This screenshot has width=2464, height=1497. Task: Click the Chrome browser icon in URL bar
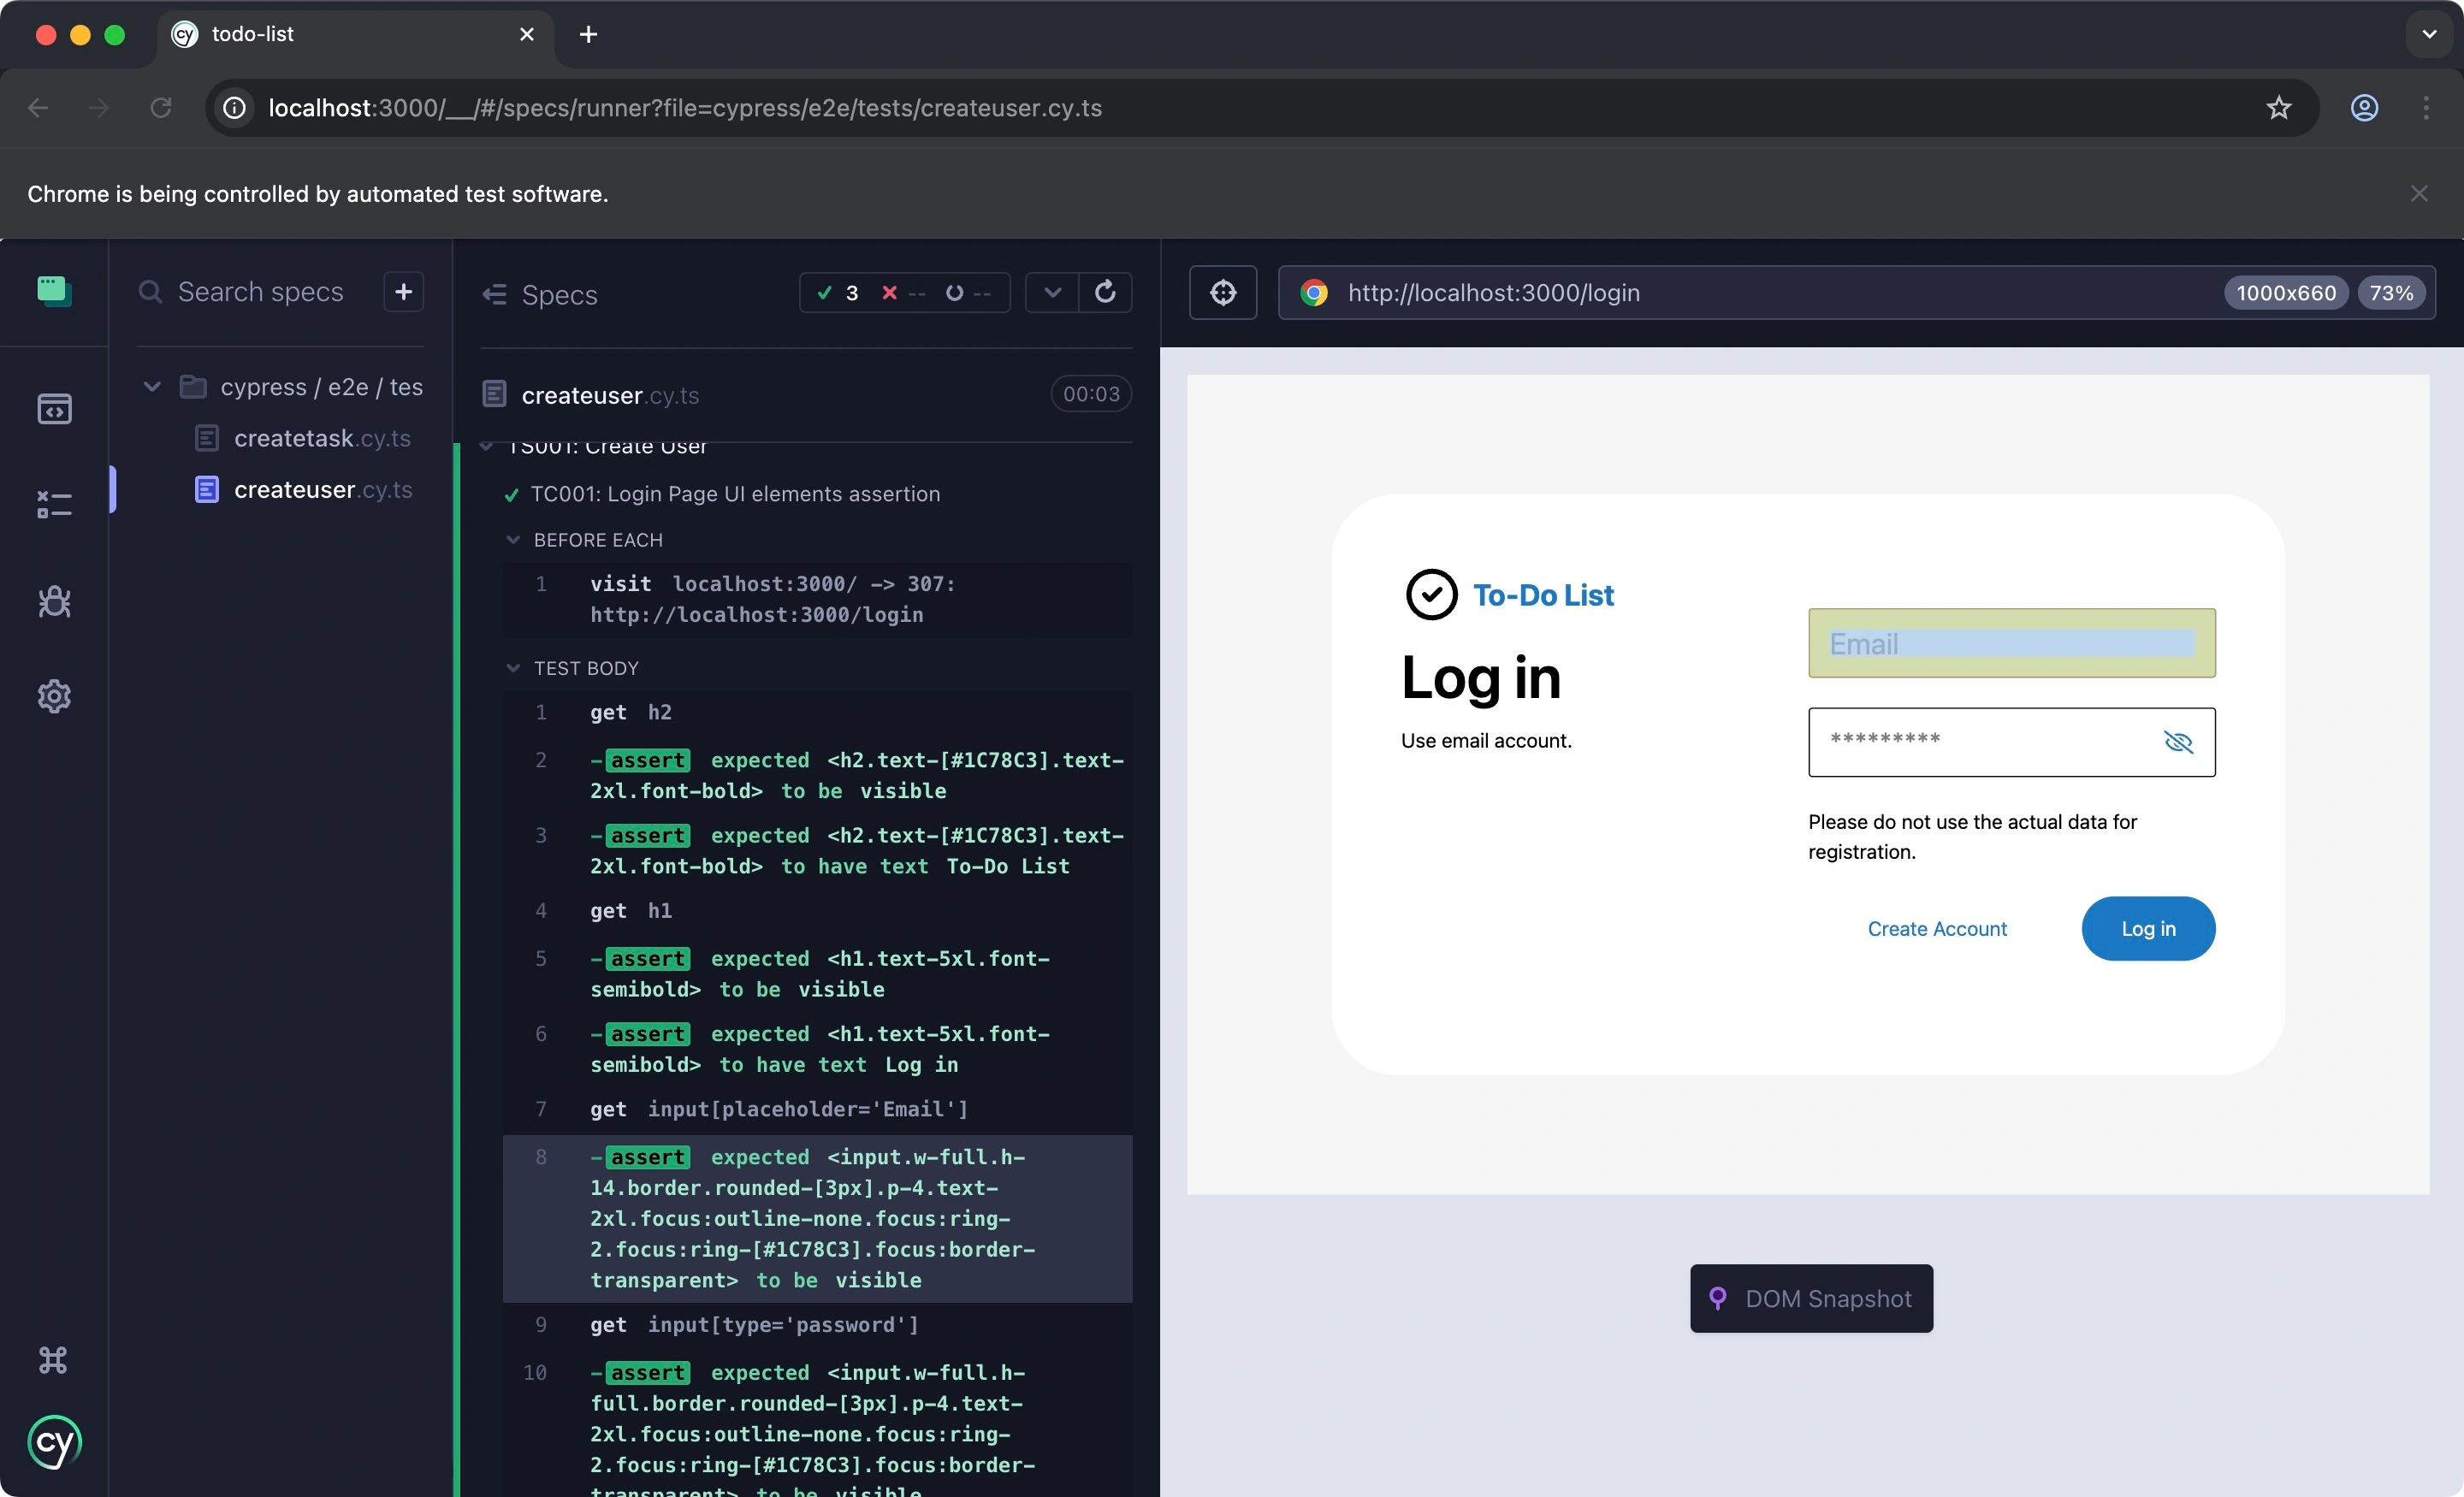[x=1314, y=293]
